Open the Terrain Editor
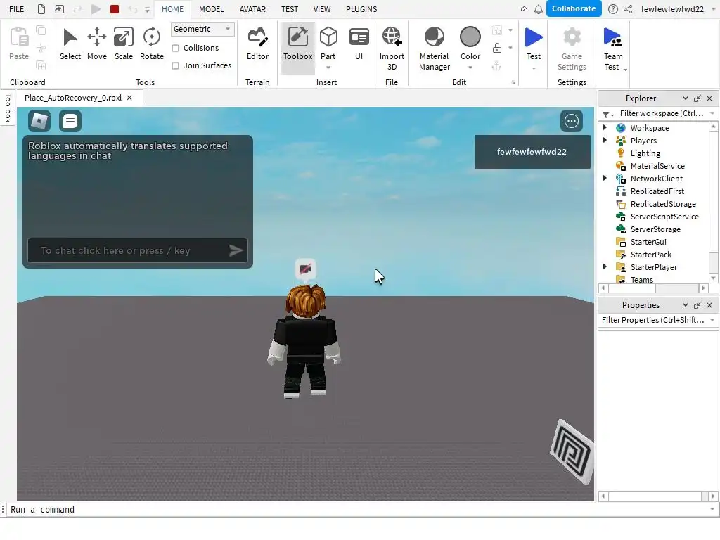720x540 pixels. coord(257,44)
